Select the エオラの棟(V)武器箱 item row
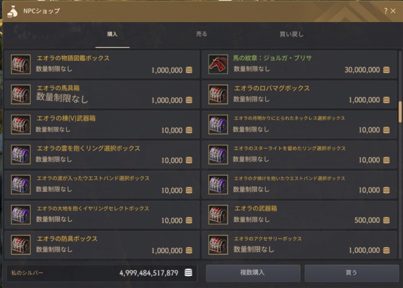Screen dimensions: 403x288 102,124
